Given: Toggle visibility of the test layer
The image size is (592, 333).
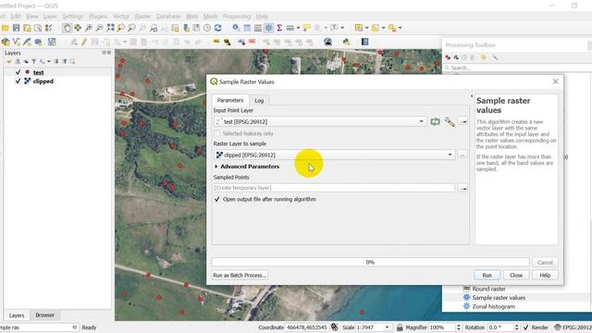Looking at the screenshot, I should point(18,72).
